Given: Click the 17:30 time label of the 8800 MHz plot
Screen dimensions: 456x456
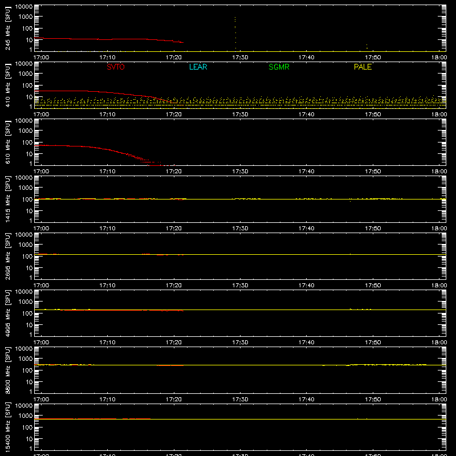Looking at the screenshot, I should coord(240,400).
